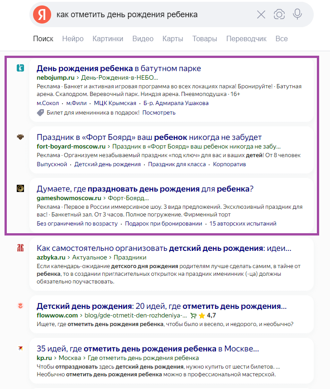Switch to the Видео tab
This screenshot has width=330, height=389.
click(143, 38)
